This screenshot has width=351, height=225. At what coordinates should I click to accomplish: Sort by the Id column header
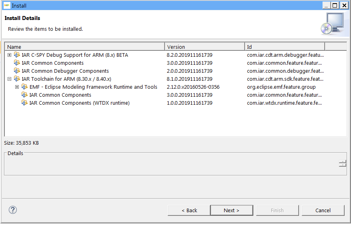[x=285, y=47]
